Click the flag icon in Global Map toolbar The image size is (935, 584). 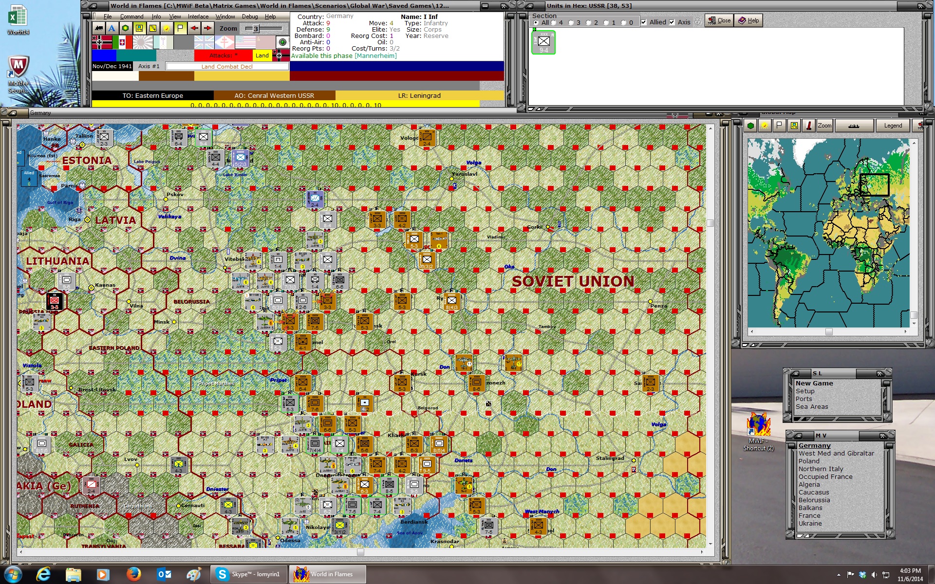tap(780, 126)
